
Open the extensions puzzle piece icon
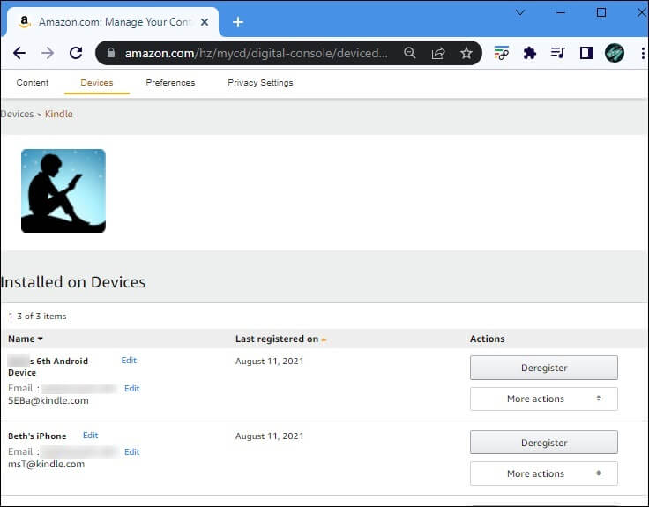pyautogui.click(x=529, y=53)
